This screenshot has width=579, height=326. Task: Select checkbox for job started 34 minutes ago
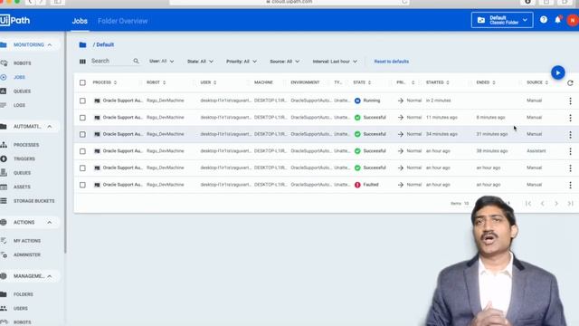pos(82,135)
